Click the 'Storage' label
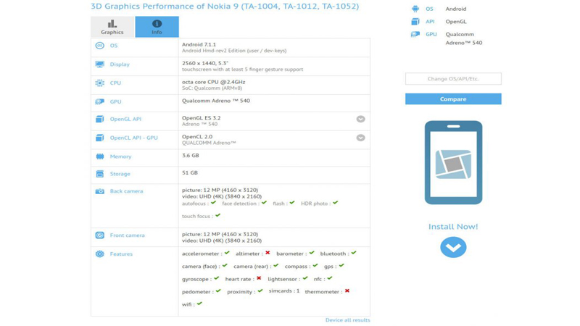This screenshot has height=326, width=580. 120,174
